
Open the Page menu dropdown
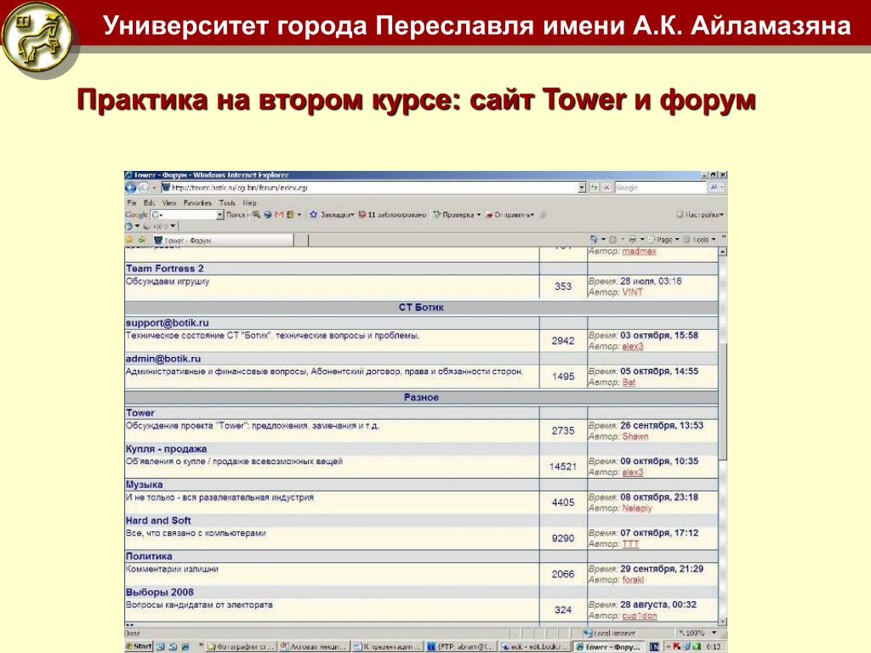pyautogui.click(x=664, y=239)
